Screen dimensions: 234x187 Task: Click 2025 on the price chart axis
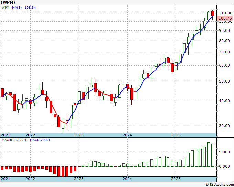(x=176, y=135)
